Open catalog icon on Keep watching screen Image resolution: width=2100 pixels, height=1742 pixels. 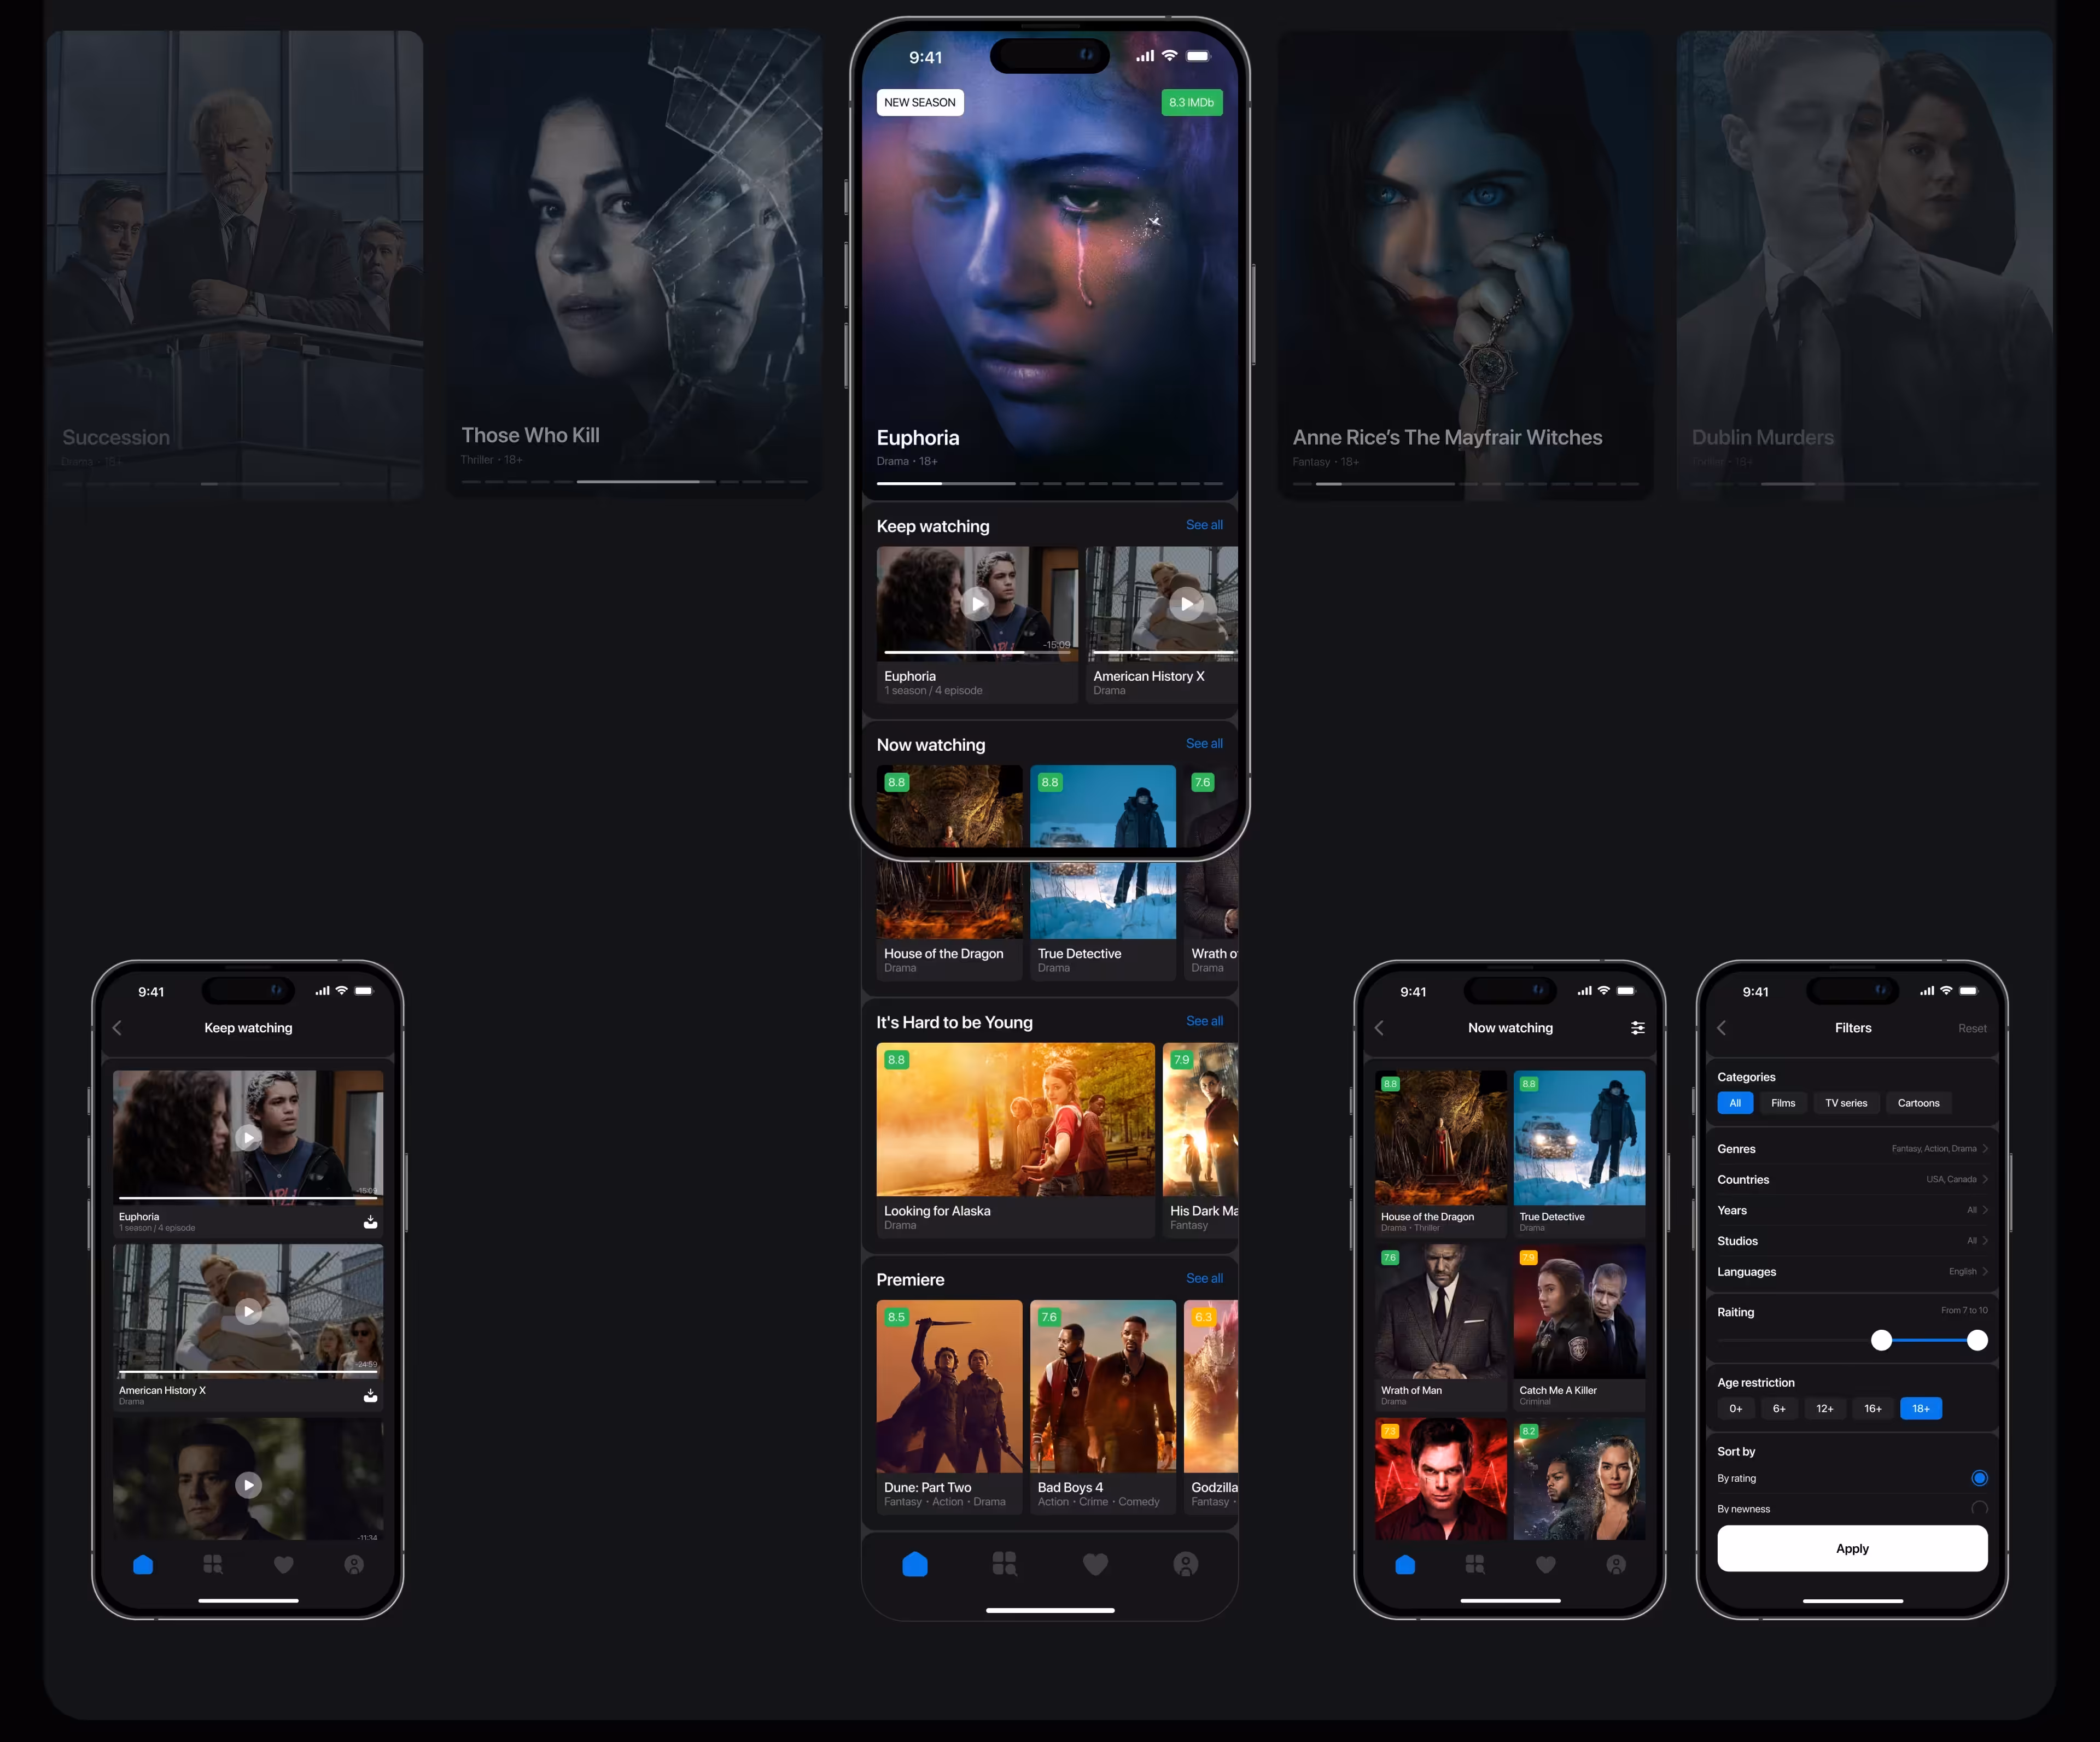point(213,1564)
